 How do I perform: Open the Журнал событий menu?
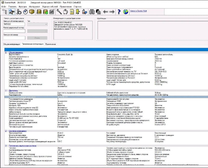coord(50,7)
